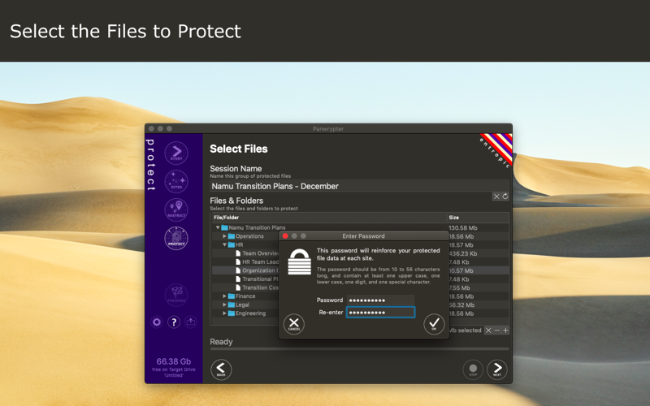
Task: Click the refresh icon beside the session name
Action: point(505,197)
